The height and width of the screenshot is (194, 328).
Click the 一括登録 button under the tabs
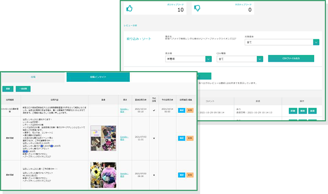coord(23,89)
